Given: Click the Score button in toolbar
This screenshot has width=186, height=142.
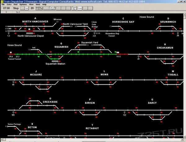Looking at the screenshot, I should [x=79, y=8].
